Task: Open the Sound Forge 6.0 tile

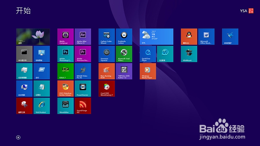Action: (83, 106)
